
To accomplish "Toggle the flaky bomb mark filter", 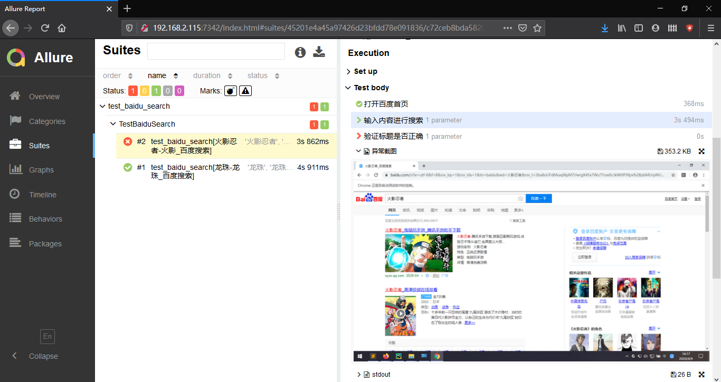I will 231,91.
